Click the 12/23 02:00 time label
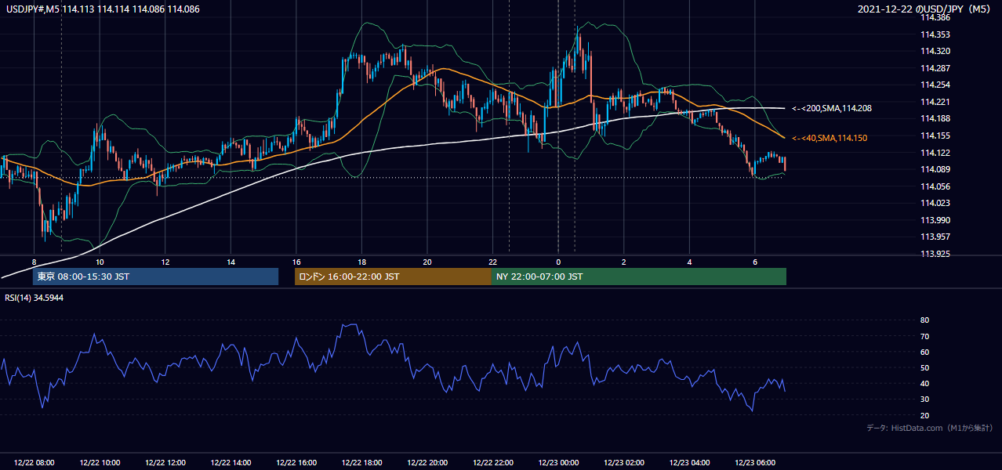 (624, 463)
